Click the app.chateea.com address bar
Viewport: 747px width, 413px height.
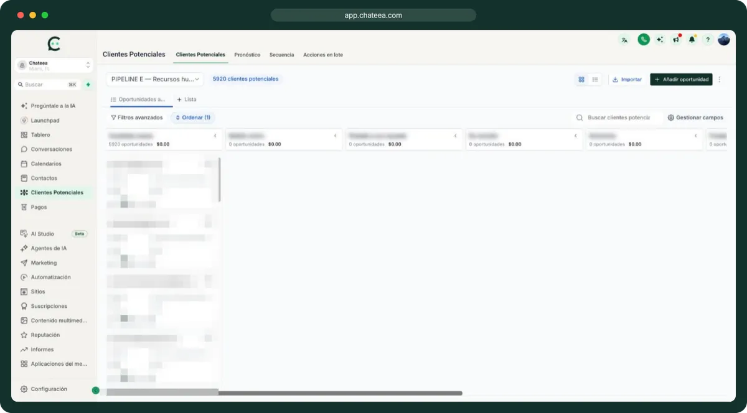374,15
